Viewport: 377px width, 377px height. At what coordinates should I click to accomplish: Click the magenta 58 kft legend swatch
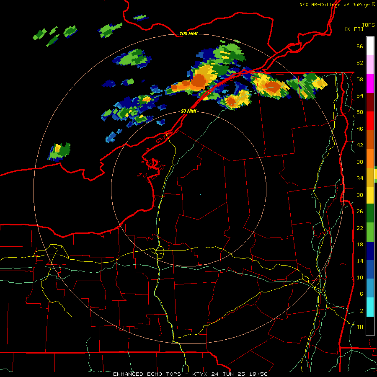(370, 83)
